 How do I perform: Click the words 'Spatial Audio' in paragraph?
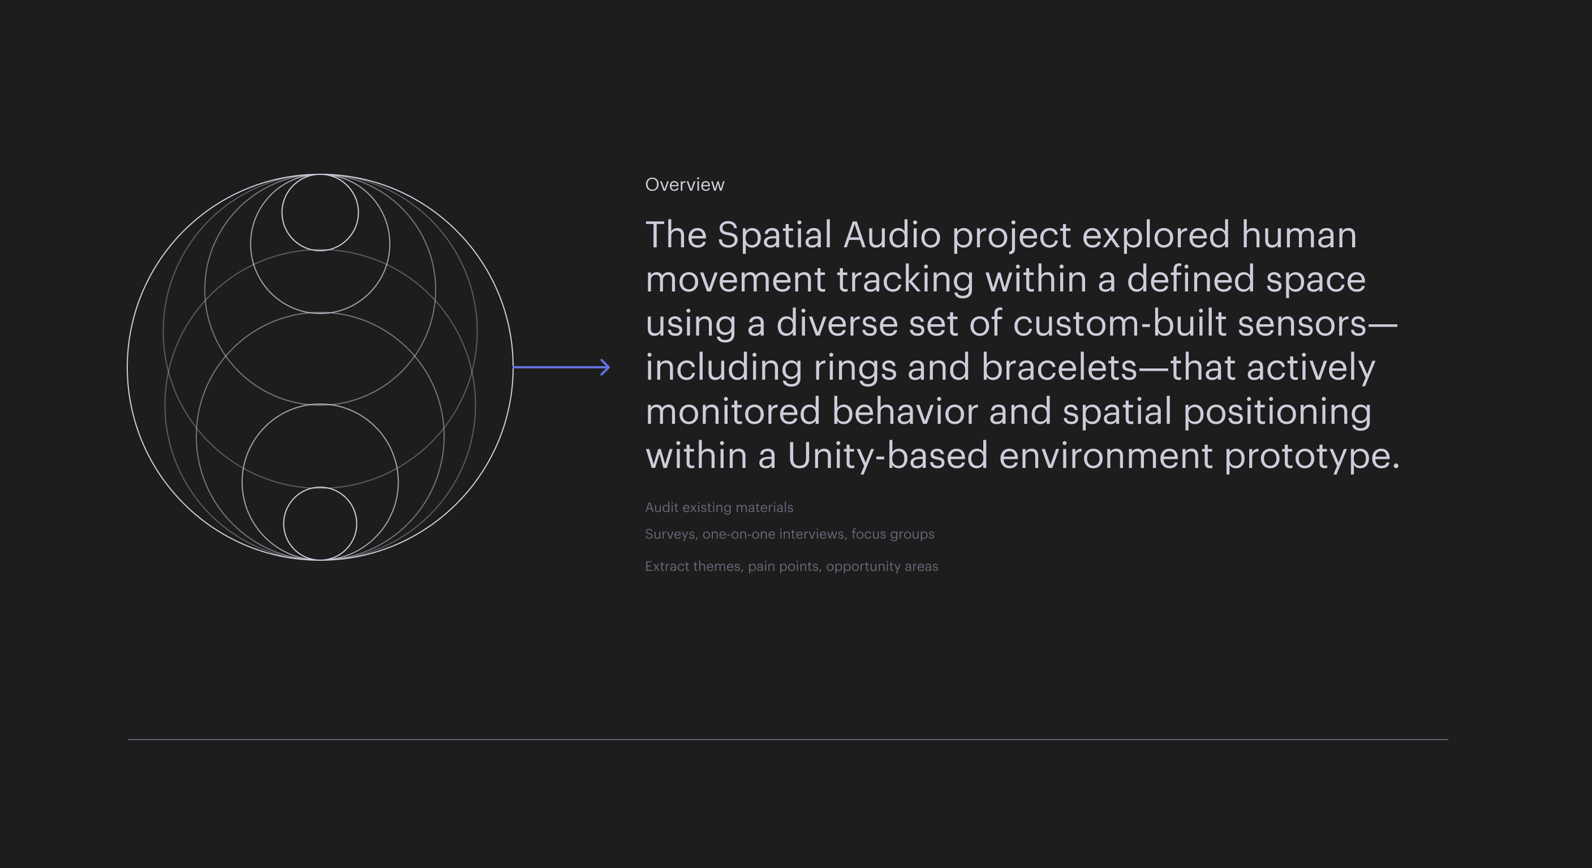click(828, 235)
